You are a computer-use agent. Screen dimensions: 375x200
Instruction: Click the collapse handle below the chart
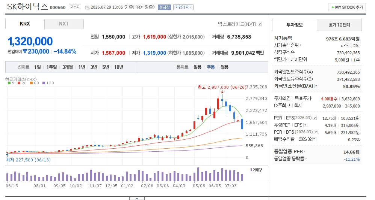tap(137, 199)
